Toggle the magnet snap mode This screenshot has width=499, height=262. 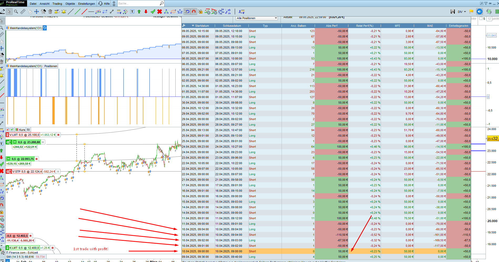[194, 12]
